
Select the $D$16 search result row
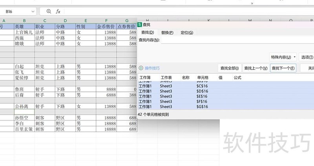click(202, 91)
